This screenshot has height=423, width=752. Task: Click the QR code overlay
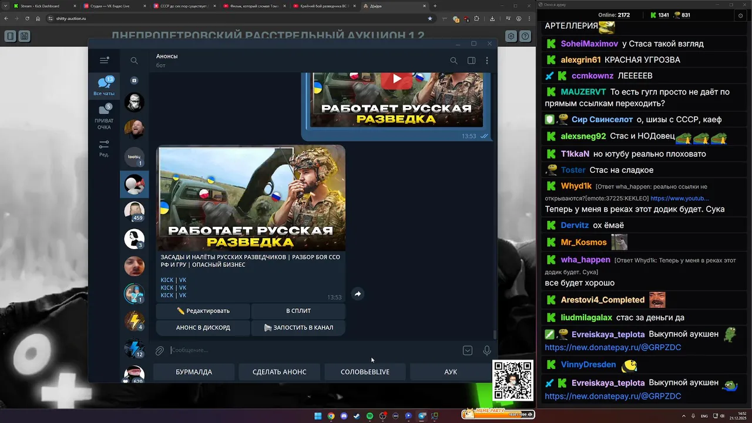pos(513,381)
